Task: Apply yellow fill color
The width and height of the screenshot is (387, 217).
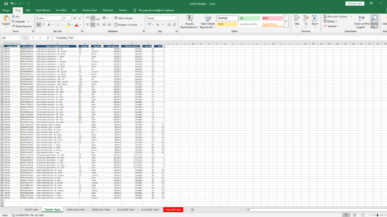Action: click(x=68, y=25)
